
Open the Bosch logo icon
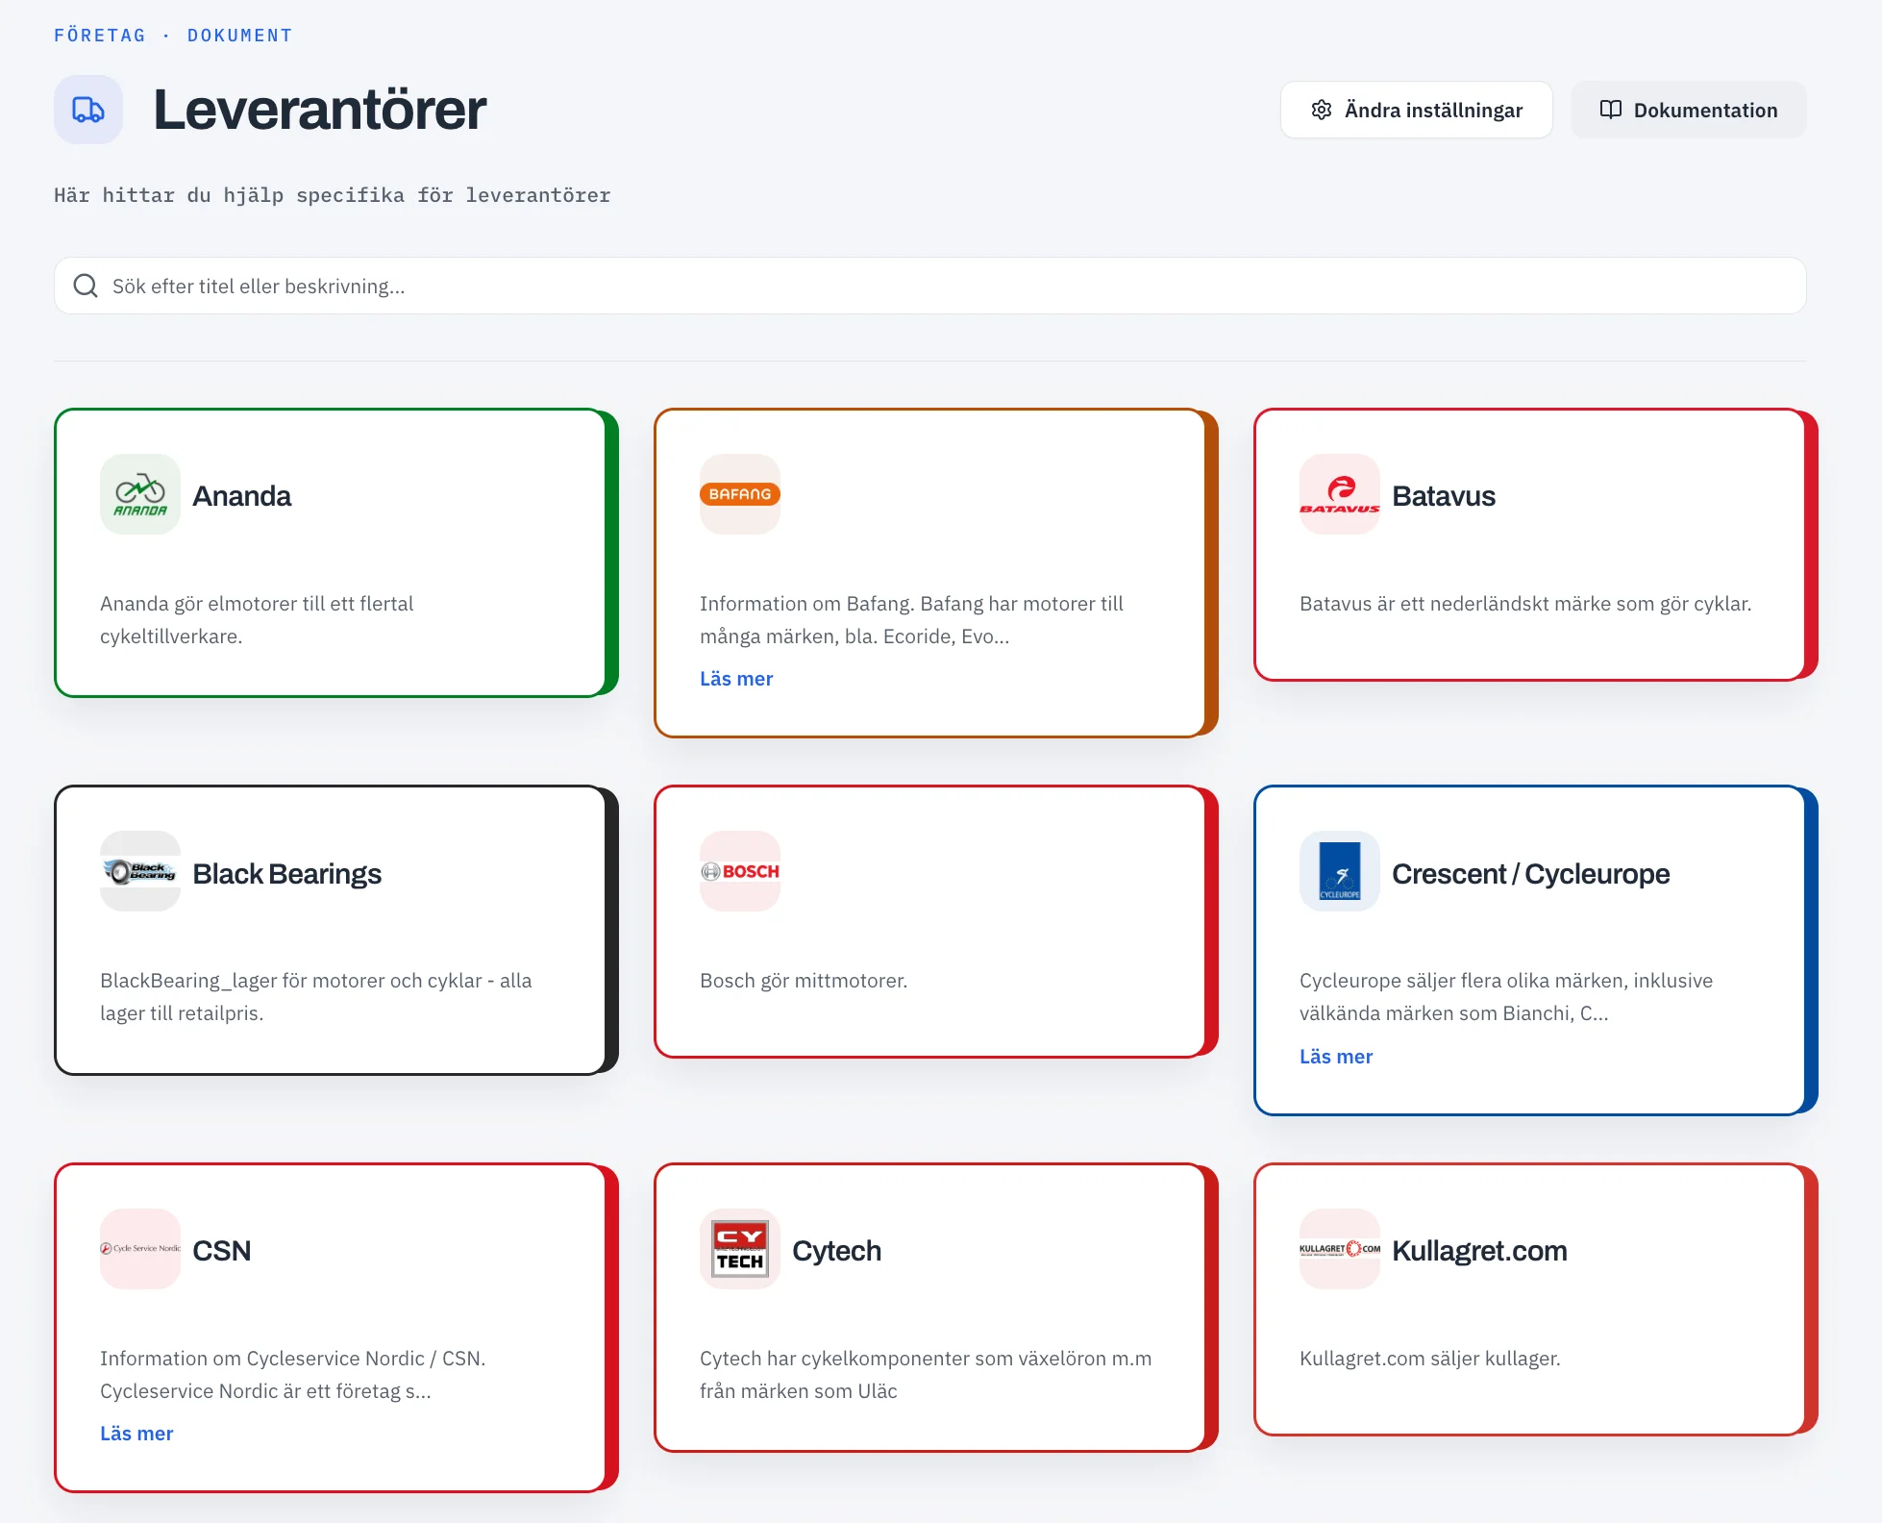[740, 871]
